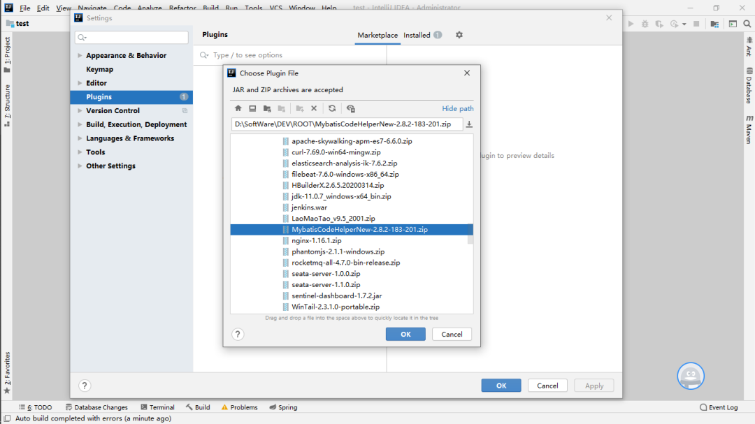Click the file path input field
Image resolution: width=755 pixels, height=424 pixels.
[347, 124]
